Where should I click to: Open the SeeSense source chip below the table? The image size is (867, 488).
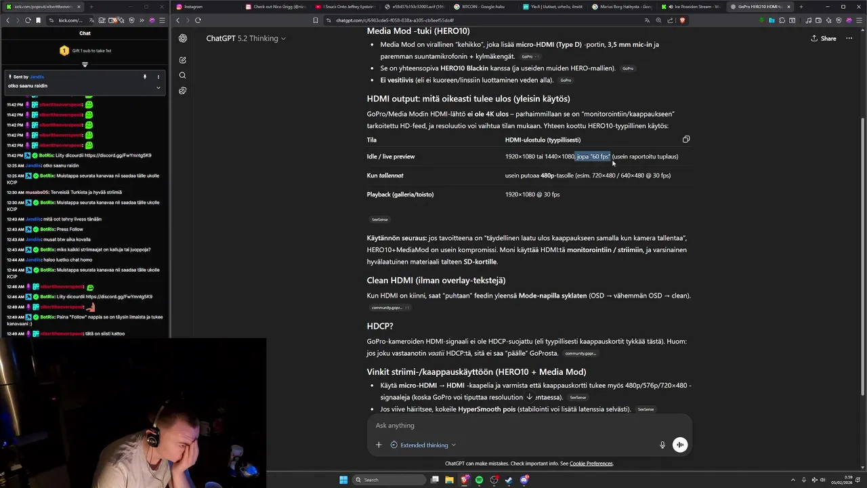coord(380,220)
